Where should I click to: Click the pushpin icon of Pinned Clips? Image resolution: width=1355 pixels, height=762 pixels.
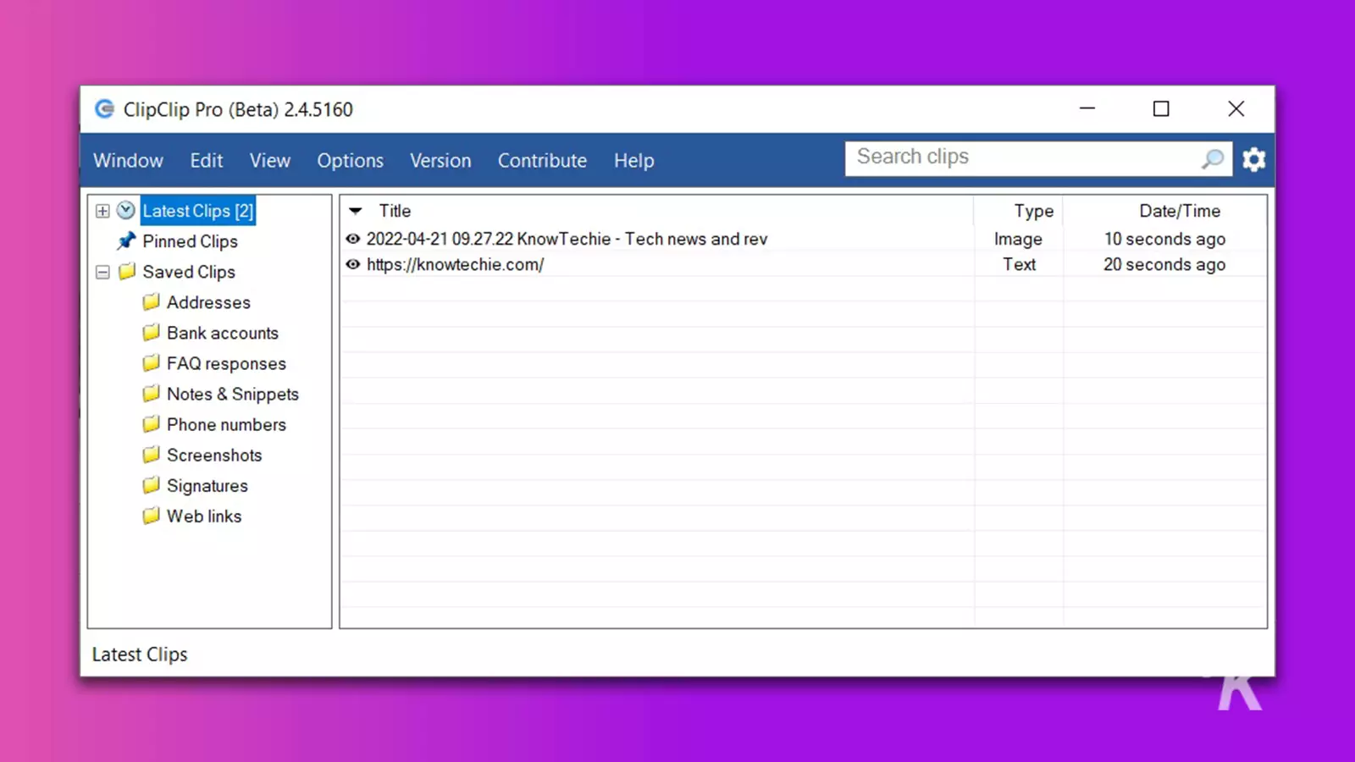[126, 240]
